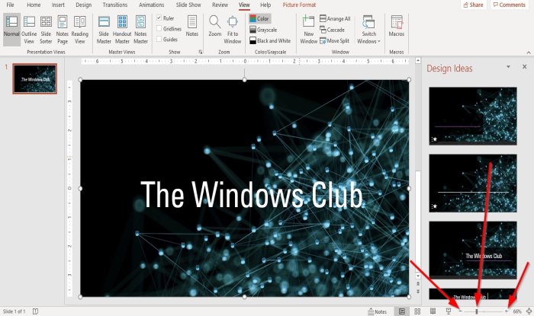Open Outline View

[29, 30]
